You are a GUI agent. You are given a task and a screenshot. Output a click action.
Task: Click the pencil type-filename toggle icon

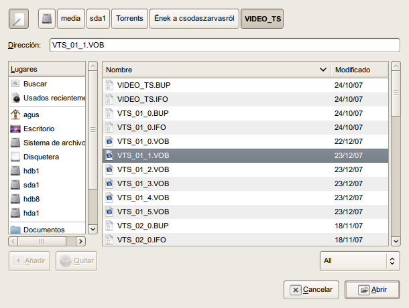coord(18,19)
